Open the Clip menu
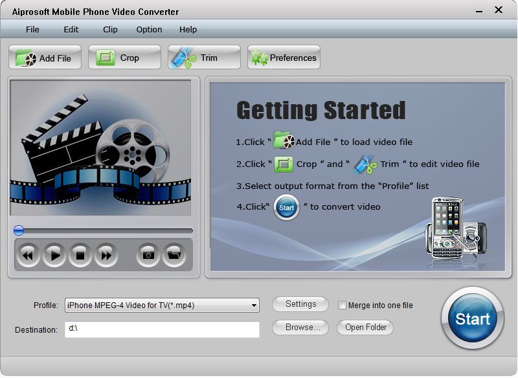The image size is (518, 378). click(x=109, y=29)
